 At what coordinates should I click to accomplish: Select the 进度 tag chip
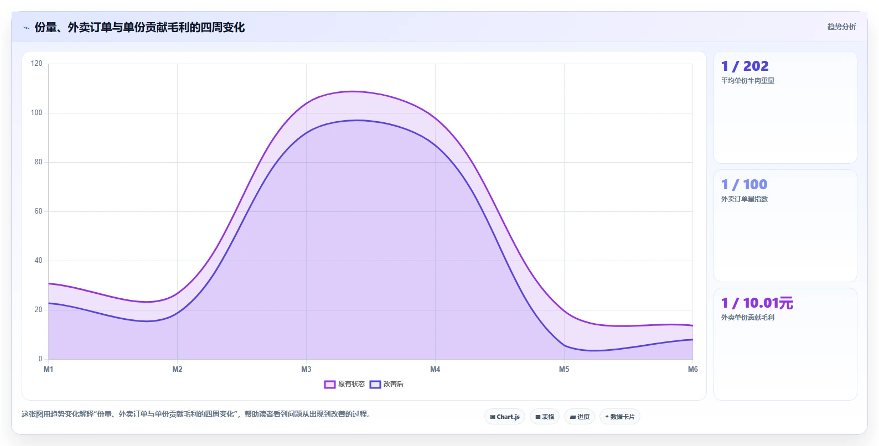[x=580, y=417]
